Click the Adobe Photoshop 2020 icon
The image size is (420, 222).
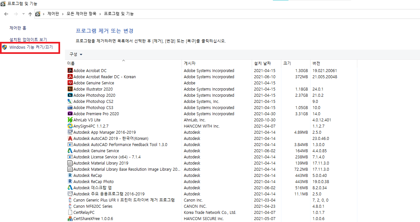pyautogui.click(x=70, y=95)
